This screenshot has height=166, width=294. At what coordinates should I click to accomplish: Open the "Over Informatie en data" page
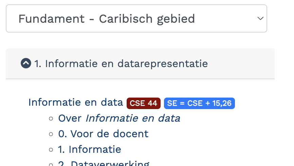click(119, 118)
